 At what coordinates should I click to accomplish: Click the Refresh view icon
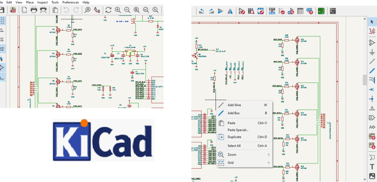tap(109, 10)
